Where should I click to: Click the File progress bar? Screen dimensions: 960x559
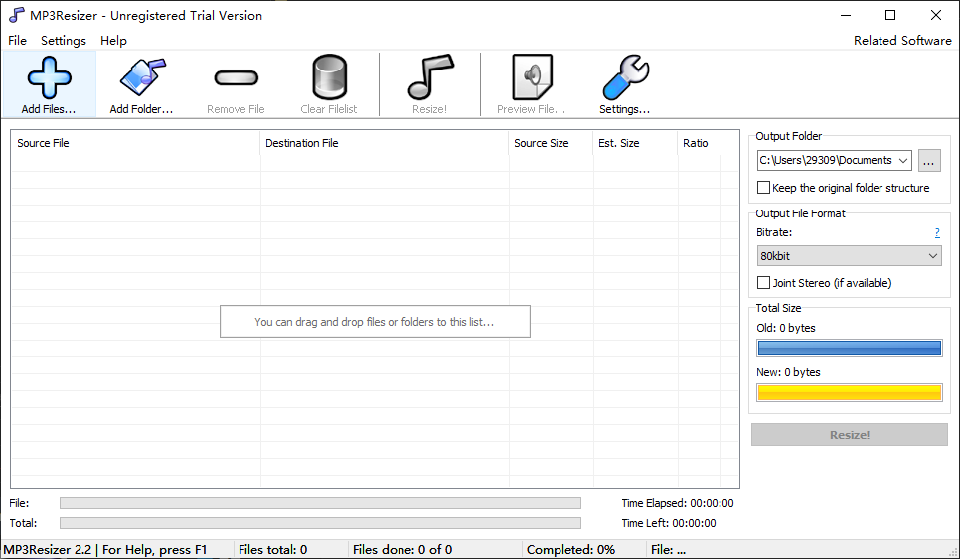(x=320, y=503)
